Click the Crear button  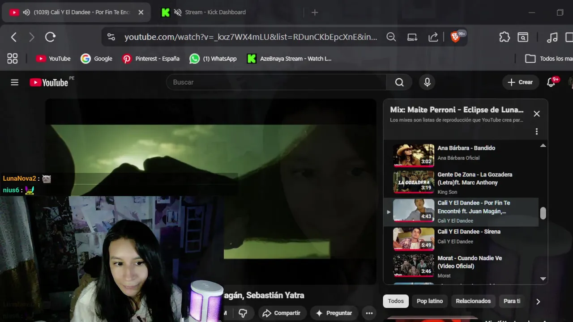(520, 82)
